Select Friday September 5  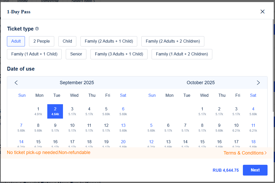(106, 111)
